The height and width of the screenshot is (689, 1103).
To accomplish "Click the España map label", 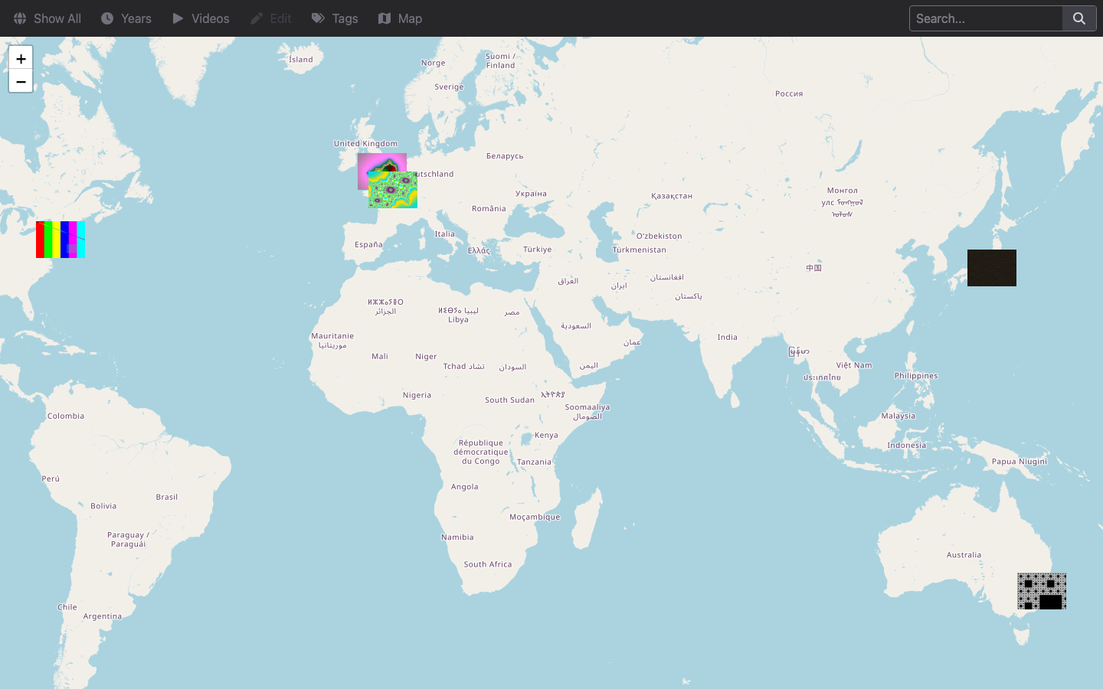I will (x=368, y=244).
